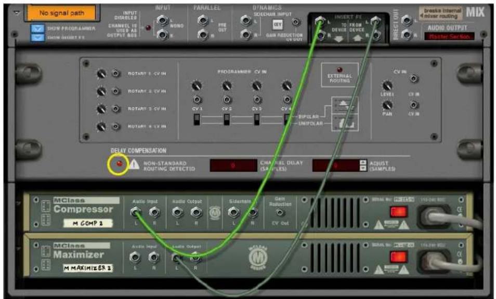Decrease Adjust samples with down arrow
The image size is (496, 299).
pos(363,168)
